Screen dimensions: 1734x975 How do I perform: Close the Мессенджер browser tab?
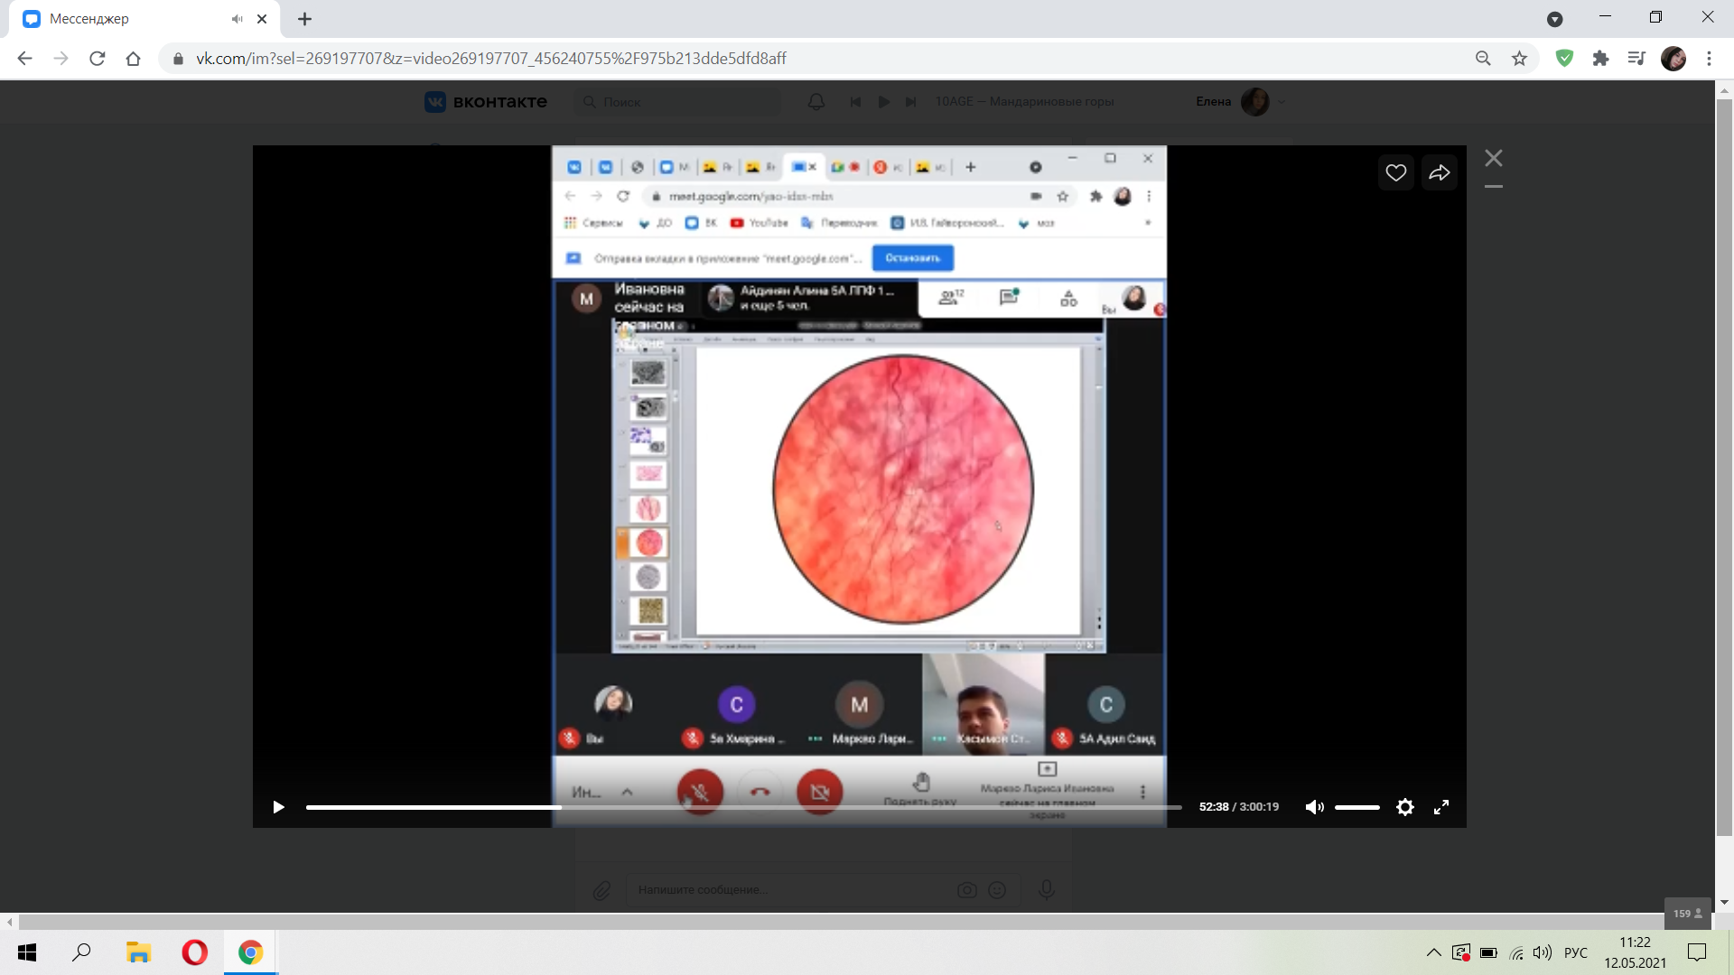(262, 19)
